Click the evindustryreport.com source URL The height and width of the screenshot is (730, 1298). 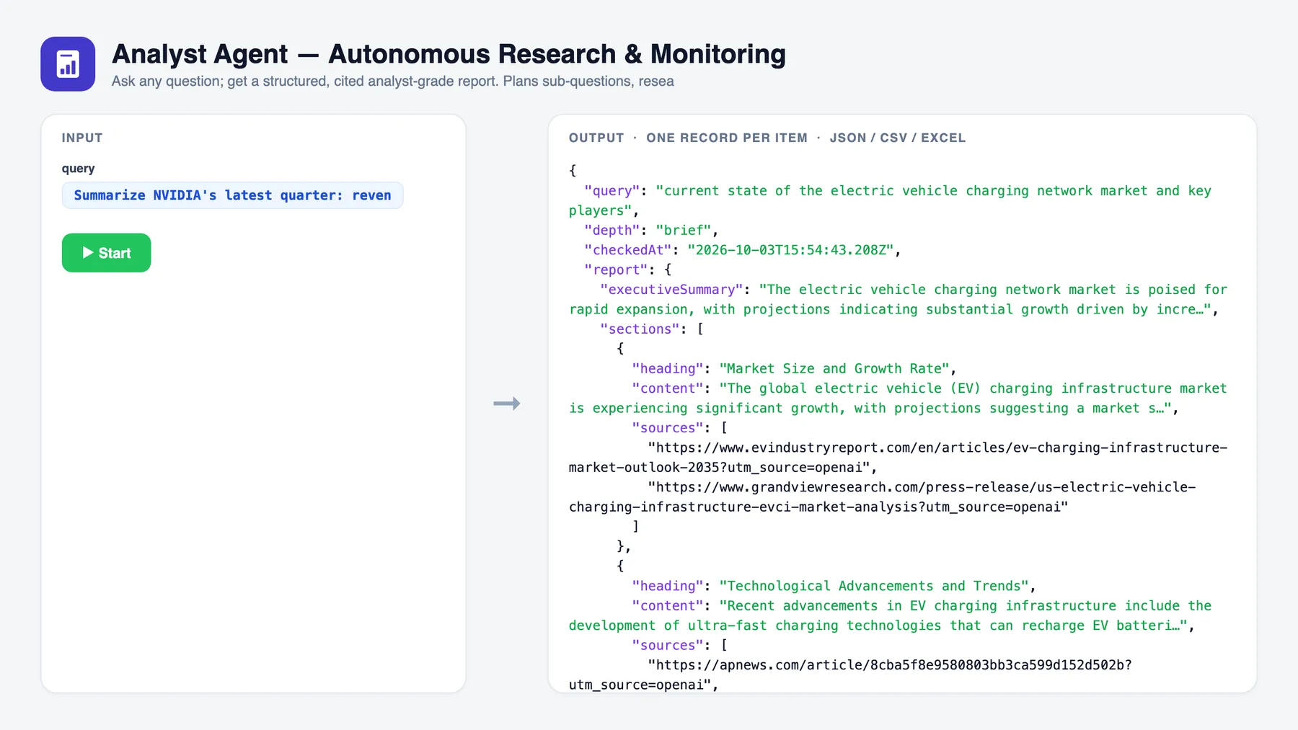coord(898,458)
